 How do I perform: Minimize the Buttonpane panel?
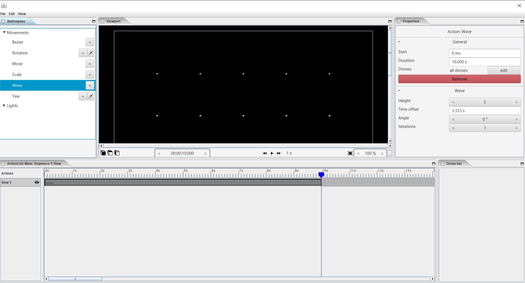pyautogui.click(x=93, y=21)
